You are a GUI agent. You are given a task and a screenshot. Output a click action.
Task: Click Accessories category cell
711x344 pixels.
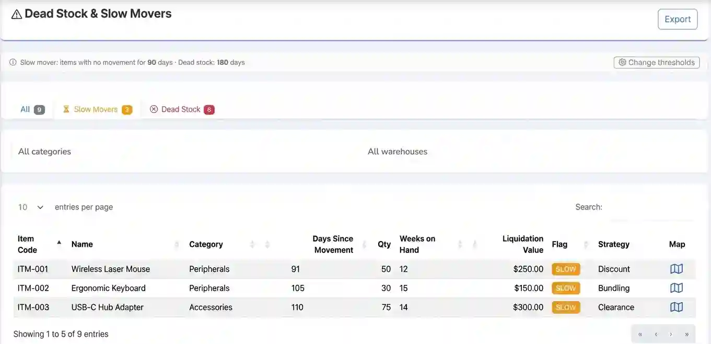click(211, 307)
